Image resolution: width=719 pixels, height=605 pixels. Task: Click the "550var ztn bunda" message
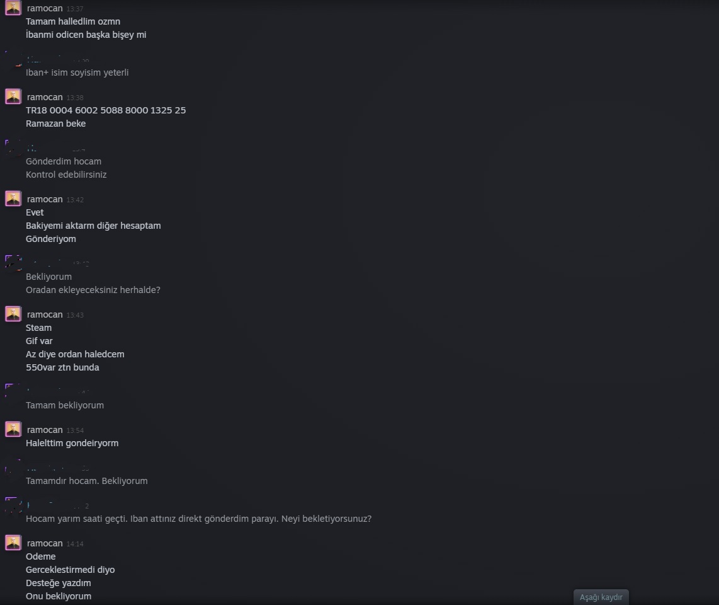(62, 367)
